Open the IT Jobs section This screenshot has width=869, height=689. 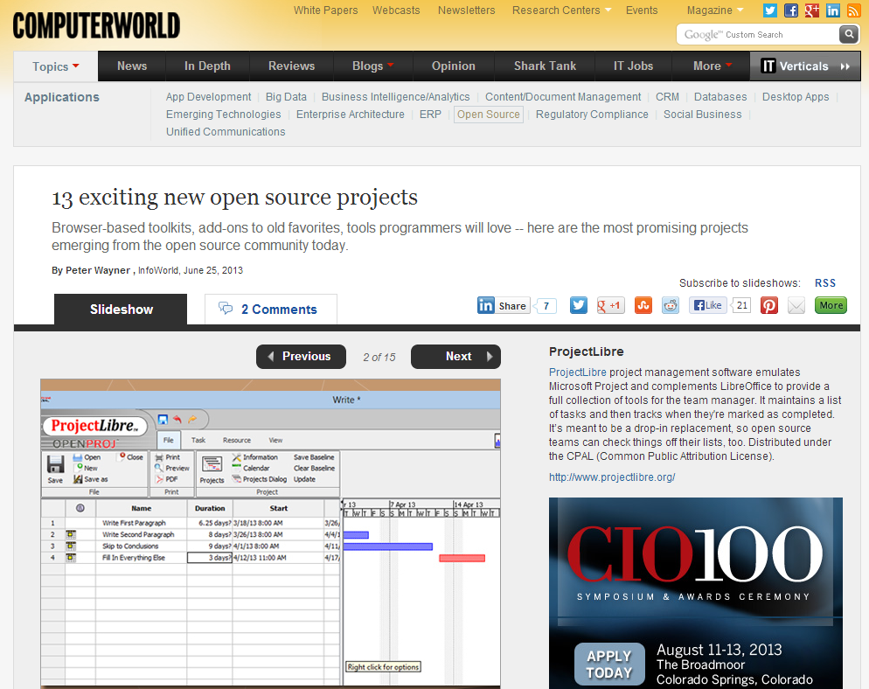(x=633, y=66)
